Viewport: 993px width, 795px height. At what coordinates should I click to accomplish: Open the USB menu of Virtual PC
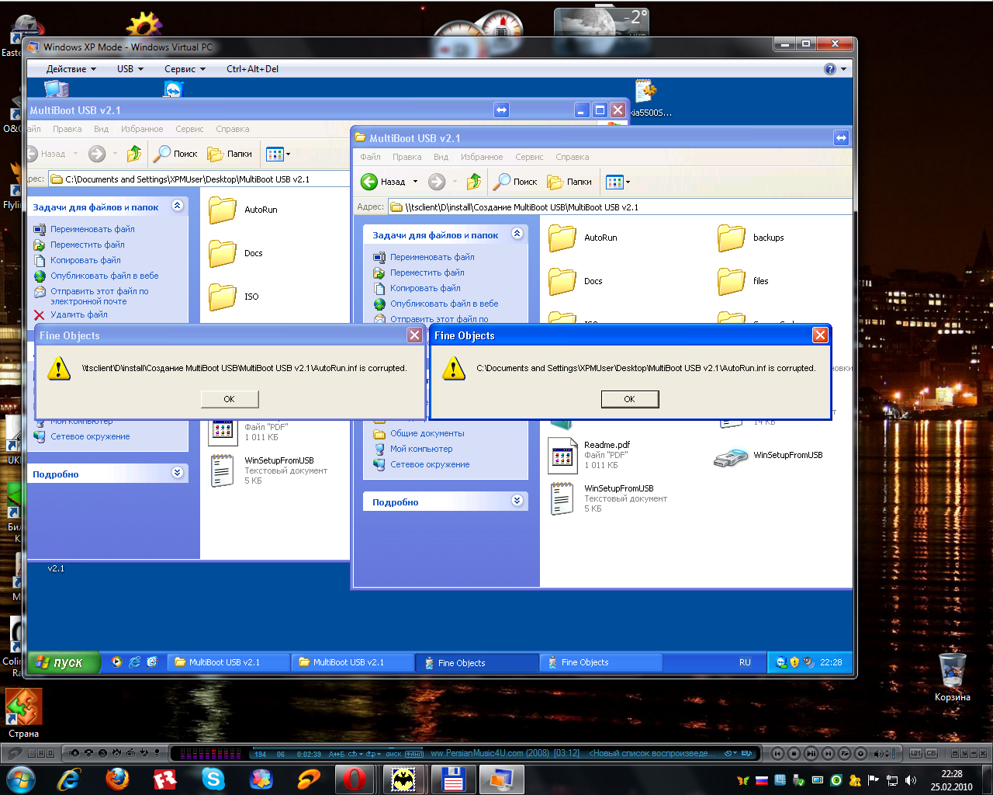click(130, 69)
